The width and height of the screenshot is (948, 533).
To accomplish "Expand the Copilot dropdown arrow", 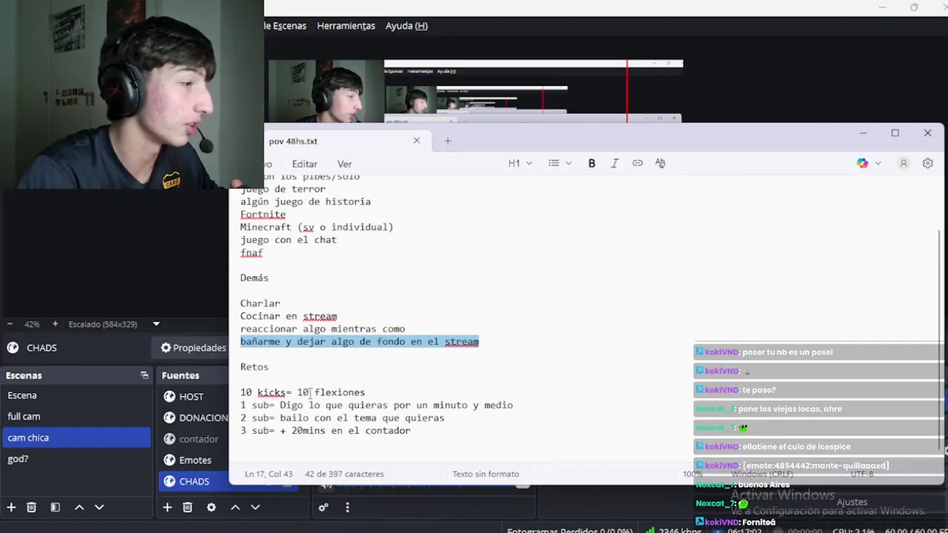I will (878, 164).
